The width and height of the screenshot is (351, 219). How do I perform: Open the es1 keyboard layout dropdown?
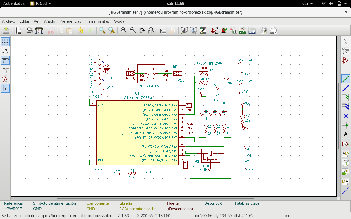click(307, 4)
